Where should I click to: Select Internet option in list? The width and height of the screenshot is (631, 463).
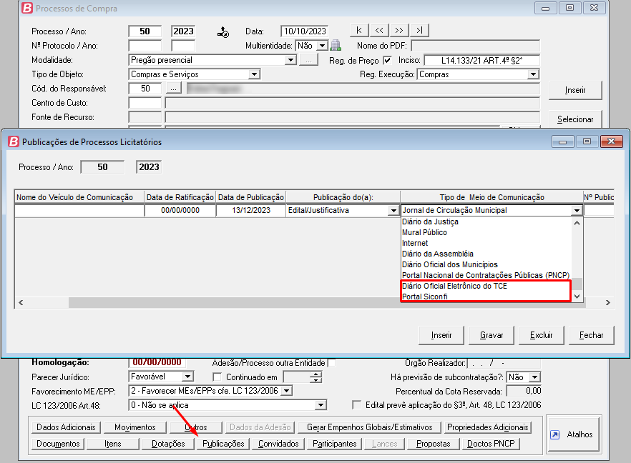pos(415,243)
